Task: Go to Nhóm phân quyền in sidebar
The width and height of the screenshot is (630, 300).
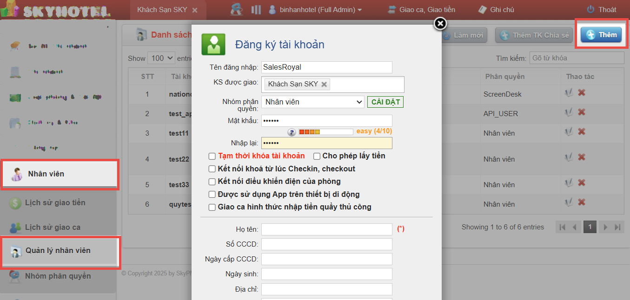Action: 58,276
